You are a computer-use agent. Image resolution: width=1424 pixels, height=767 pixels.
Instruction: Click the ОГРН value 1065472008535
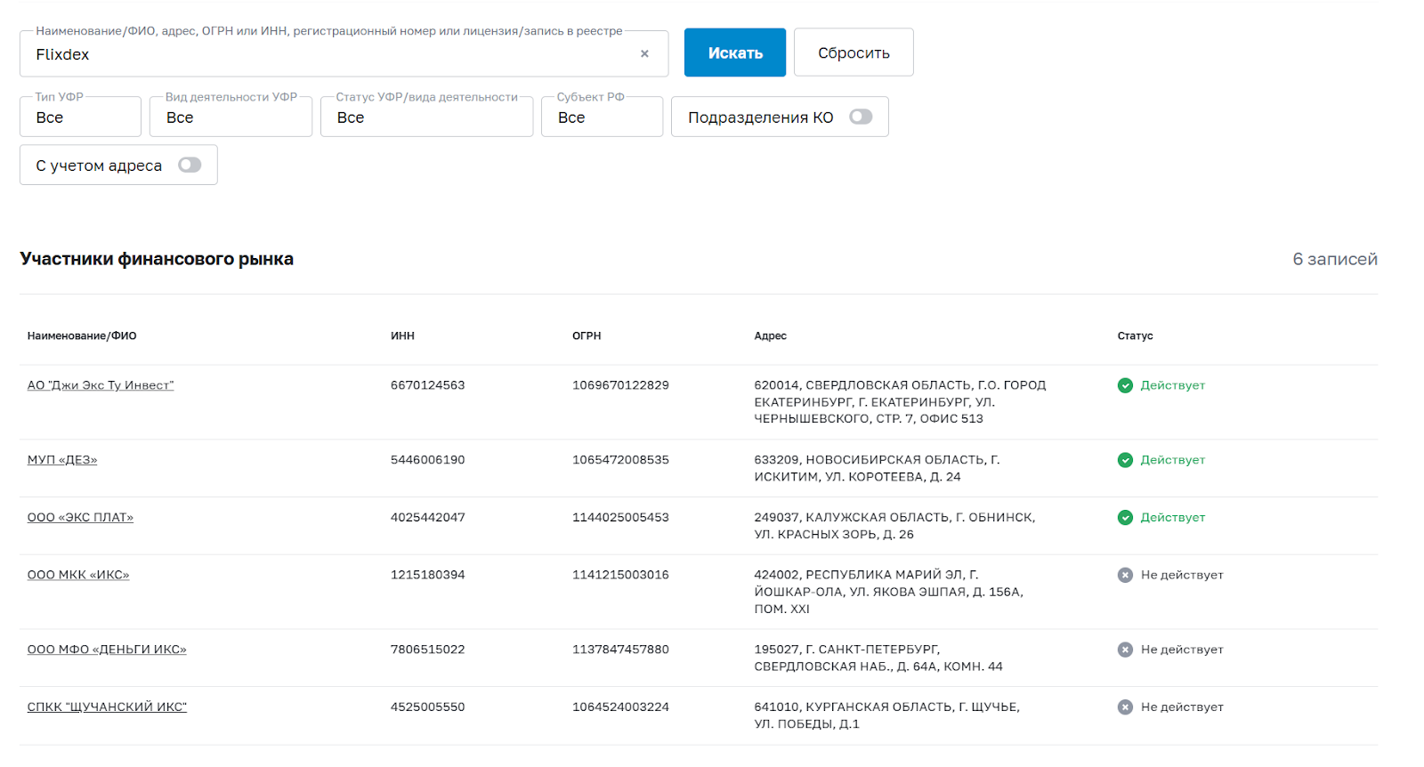pyautogui.click(x=620, y=460)
